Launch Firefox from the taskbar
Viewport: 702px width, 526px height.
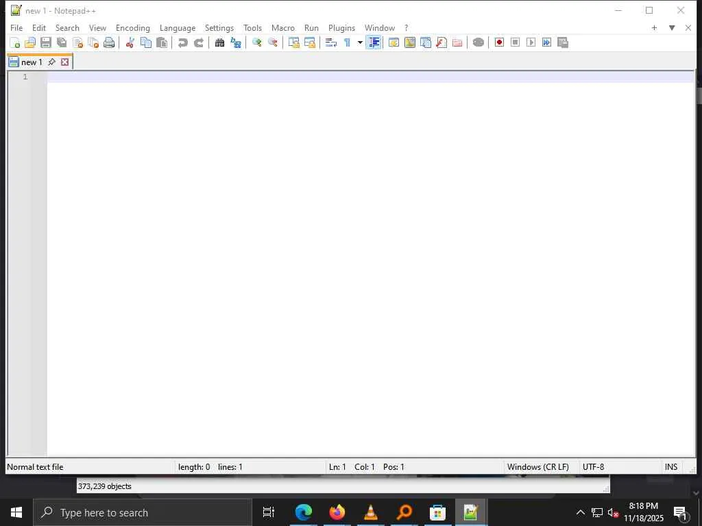(337, 512)
